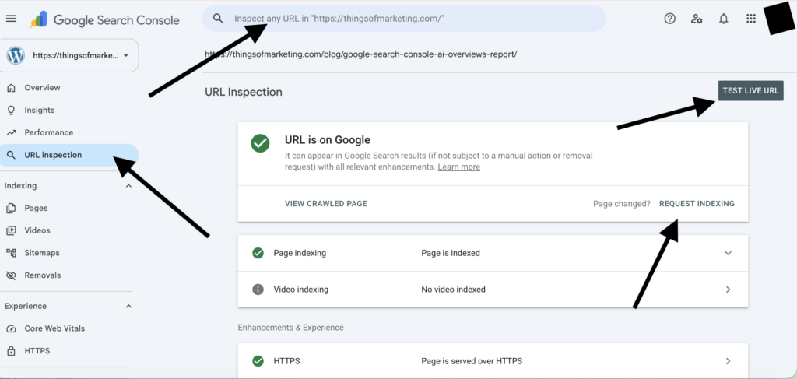Click the 'Enhancements & Experience' heading
Image resolution: width=797 pixels, height=379 pixels.
coord(291,328)
